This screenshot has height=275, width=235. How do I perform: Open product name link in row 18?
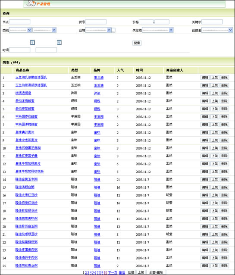coord(26,211)
